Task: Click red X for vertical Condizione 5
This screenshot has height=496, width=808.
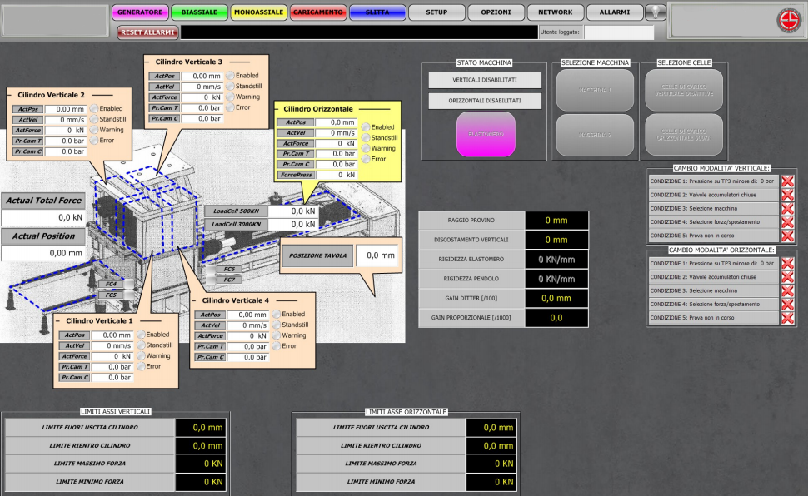Action: 787,236
